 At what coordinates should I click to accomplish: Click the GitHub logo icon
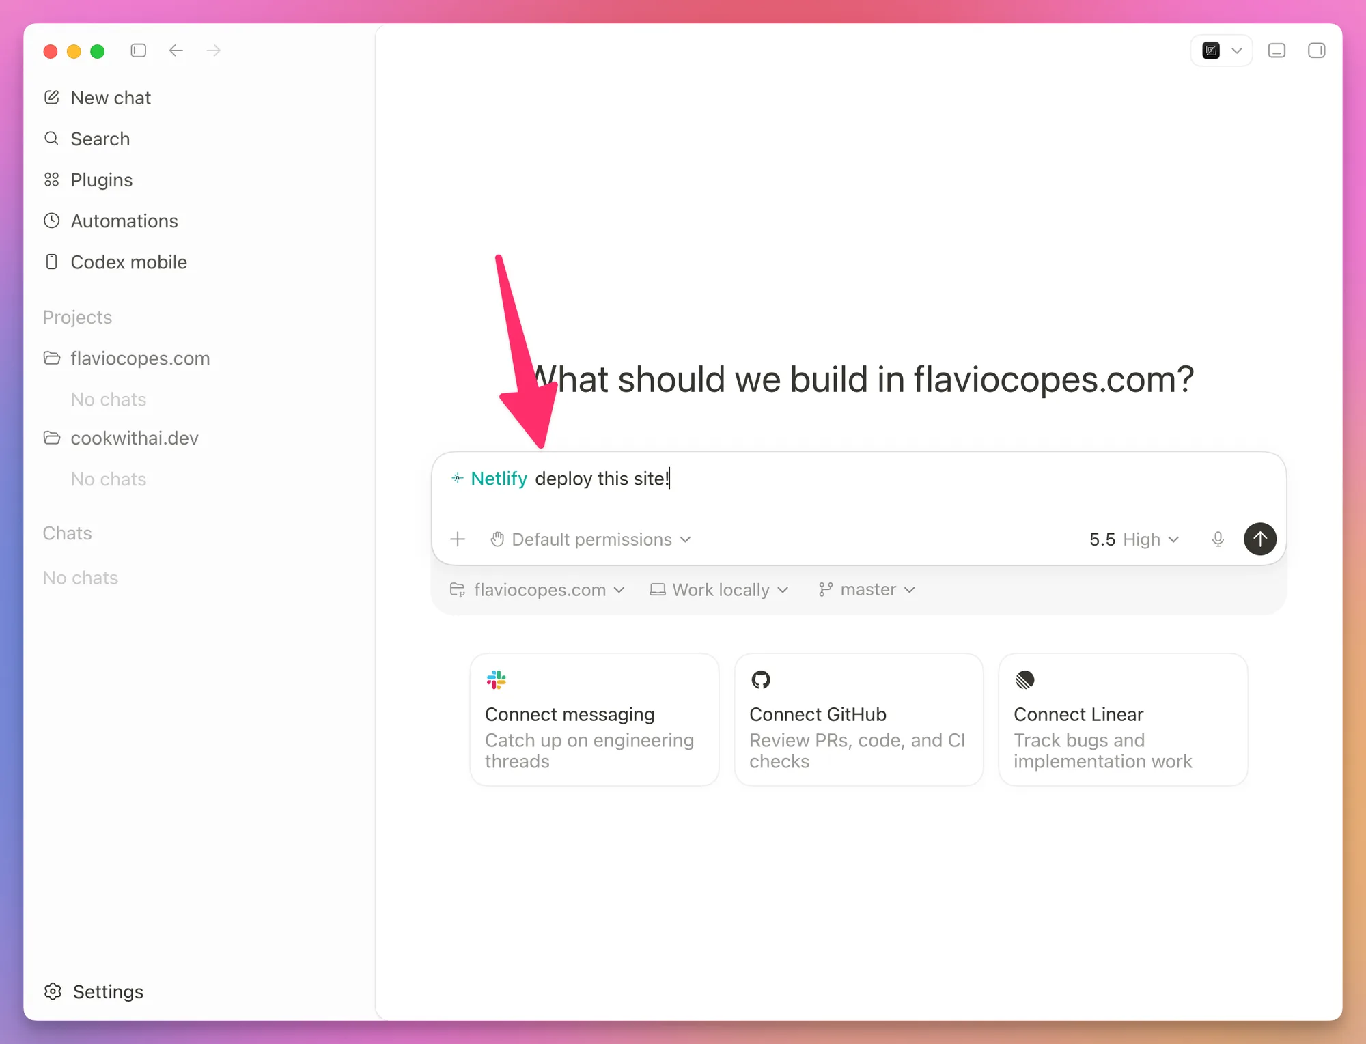pos(760,679)
